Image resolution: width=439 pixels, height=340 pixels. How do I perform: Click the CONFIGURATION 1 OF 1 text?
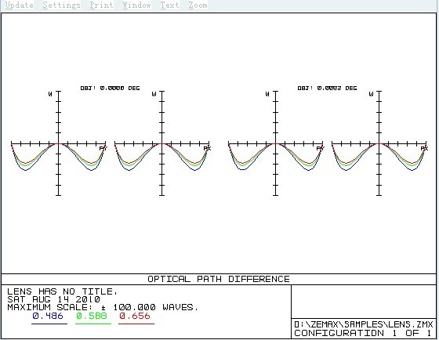pos(363,333)
